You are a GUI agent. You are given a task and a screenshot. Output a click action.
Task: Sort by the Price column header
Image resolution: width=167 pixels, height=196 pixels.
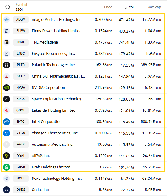click(108, 7)
